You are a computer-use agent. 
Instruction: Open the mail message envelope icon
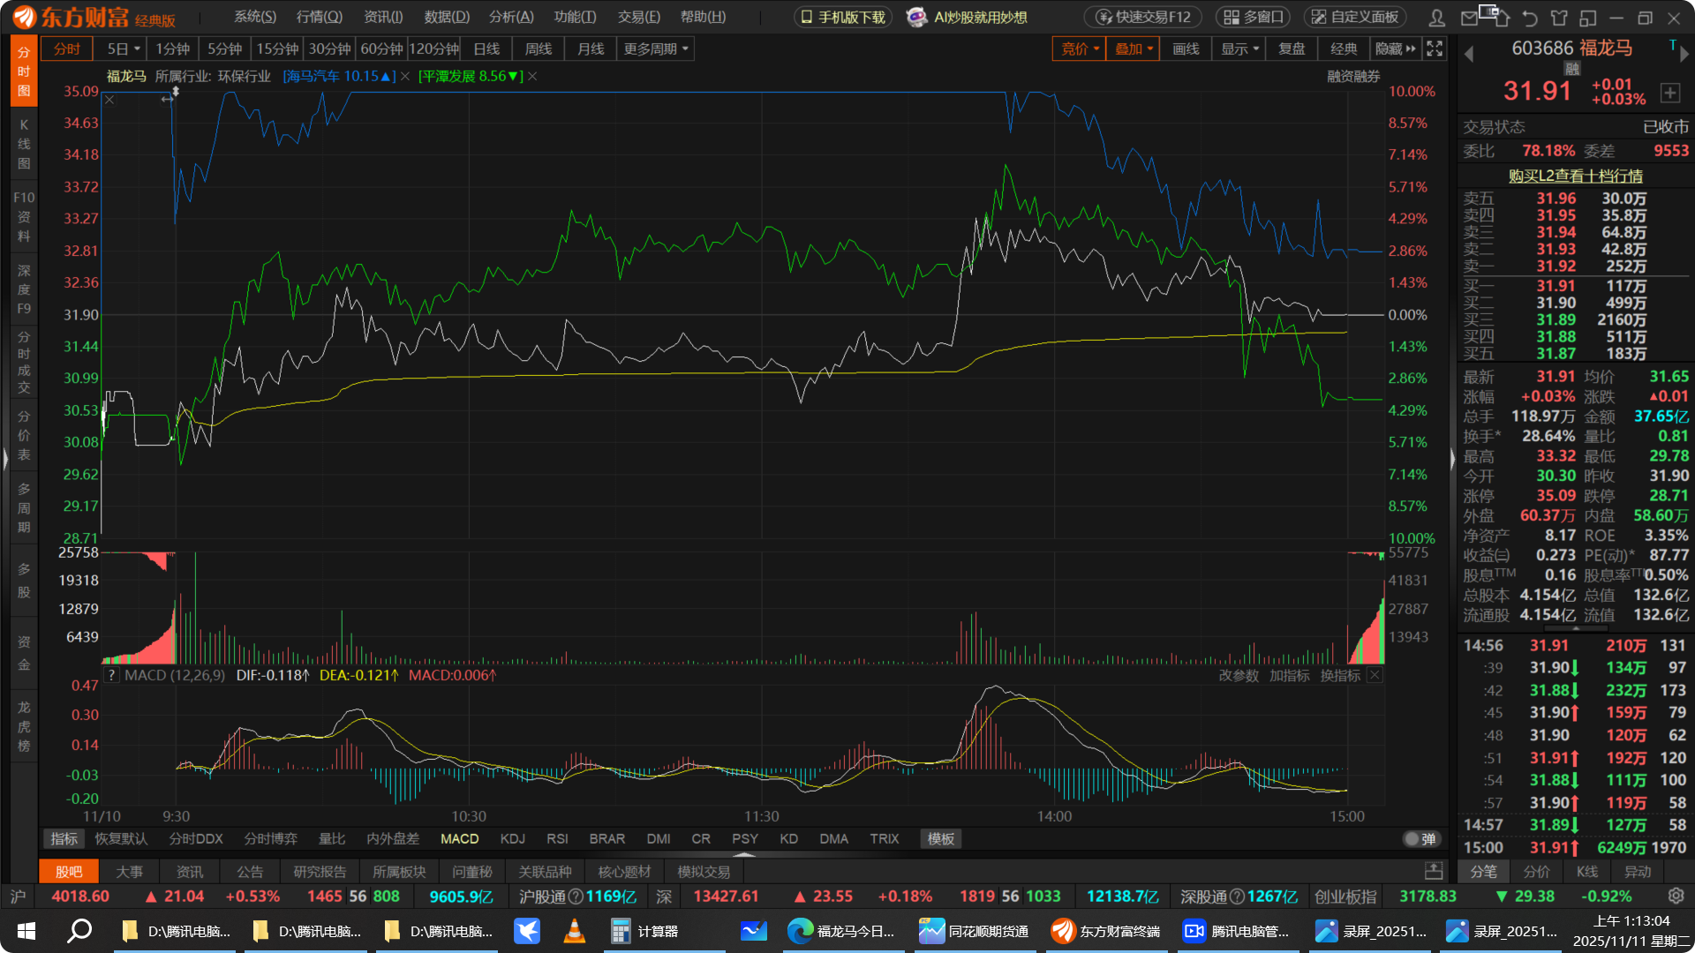point(1468,17)
